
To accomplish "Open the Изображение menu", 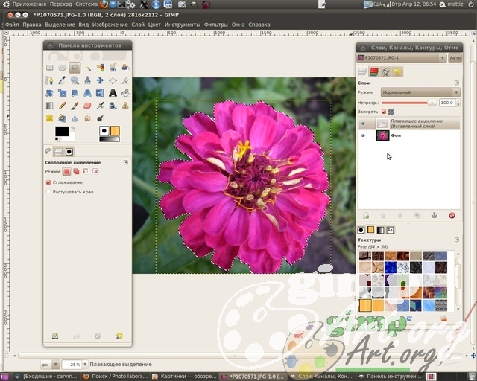I will 110,25.
